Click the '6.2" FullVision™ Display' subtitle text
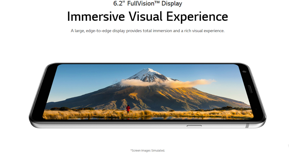The image size is (289, 155). point(148,3)
